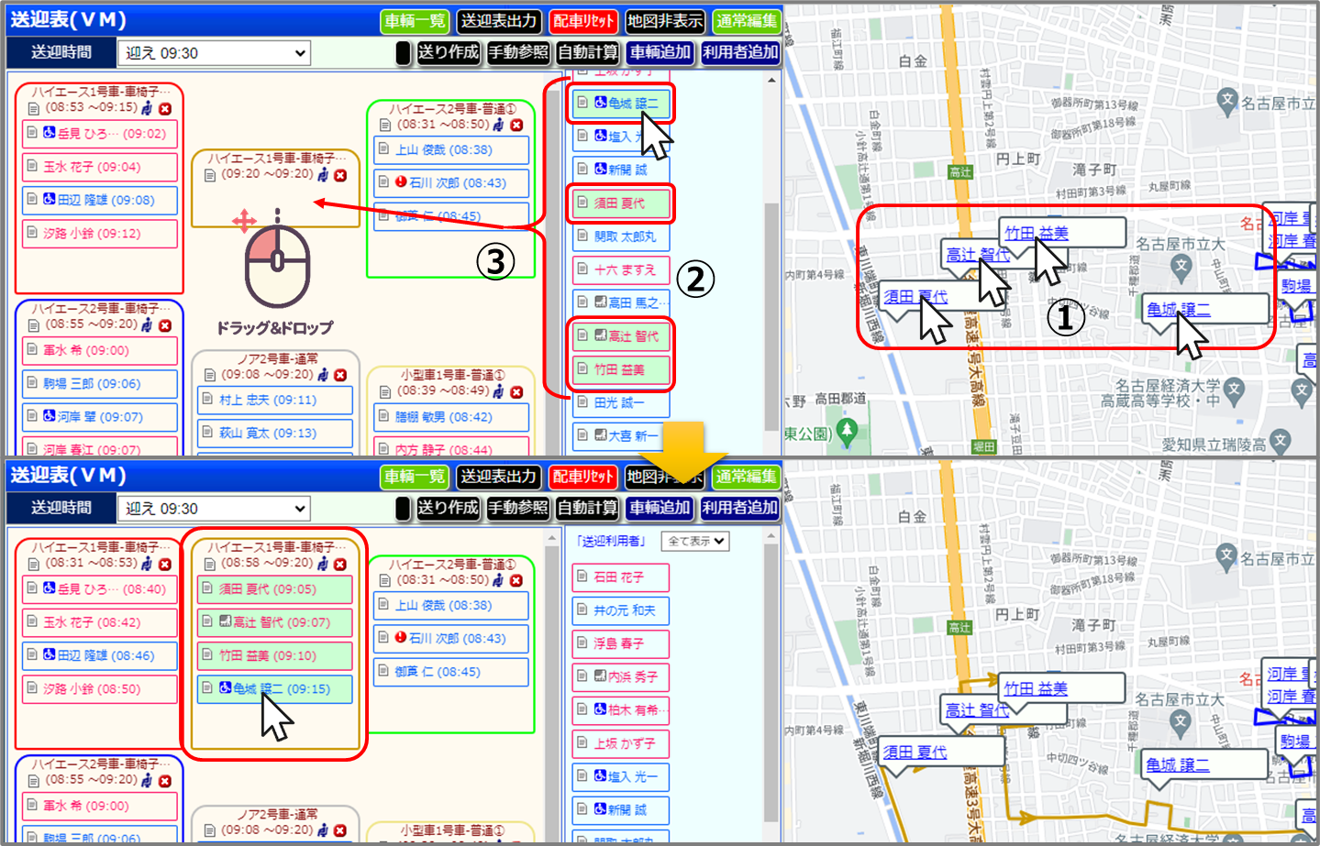This screenshot has height=846, width=1320.
Task: Select 浮島 春子 in lower user list
Action: (620, 643)
